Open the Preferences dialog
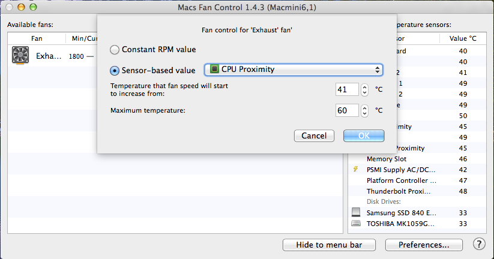 (x=424, y=245)
